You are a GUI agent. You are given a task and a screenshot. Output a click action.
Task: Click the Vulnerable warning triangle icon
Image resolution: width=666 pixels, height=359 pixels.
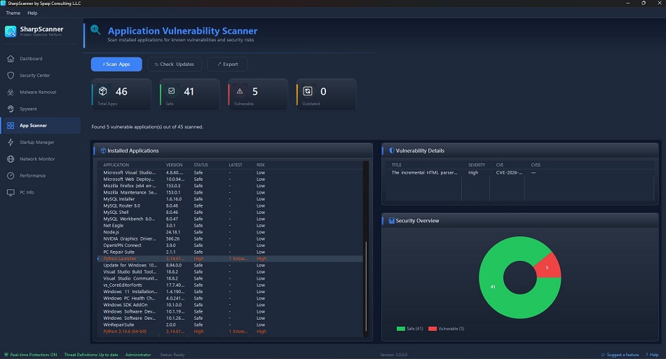click(x=240, y=91)
